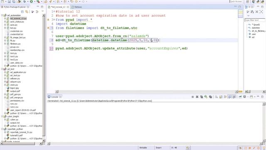This screenshot has width=266, height=150.
Task: Click the Quick Access search field
Action: (x=236, y=2)
